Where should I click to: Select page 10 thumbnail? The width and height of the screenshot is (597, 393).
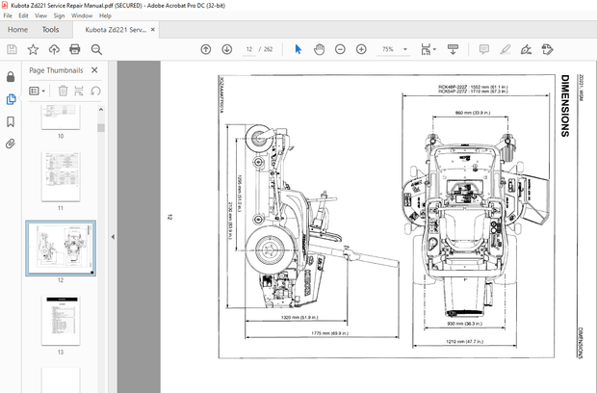61,118
